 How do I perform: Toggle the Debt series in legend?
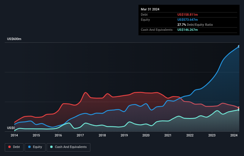coord(14,147)
